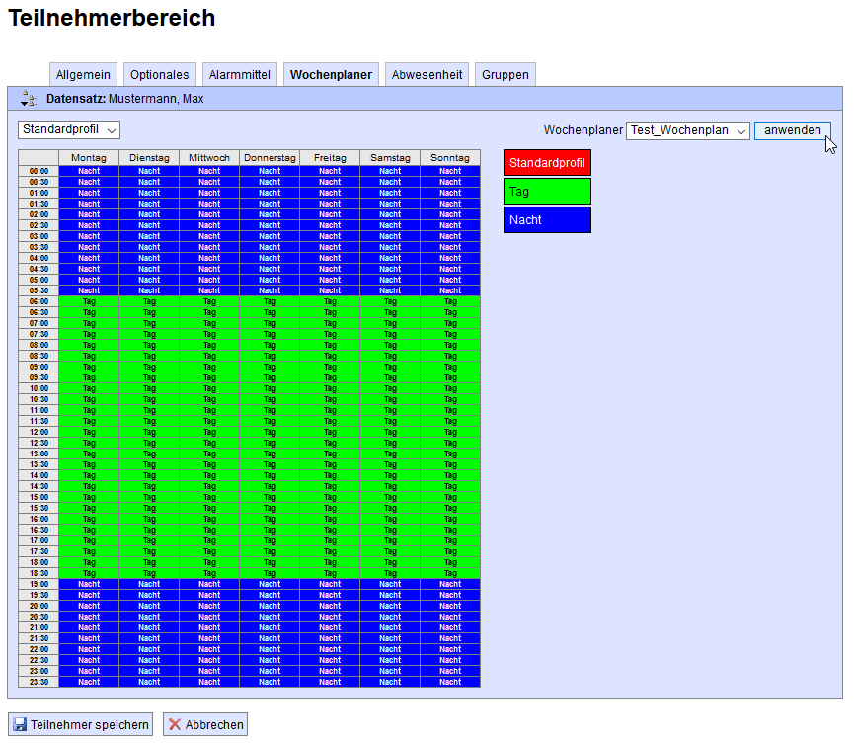This screenshot has width=855, height=744.
Task: Select the green Tag legend swatch
Action: [x=547, y=191]
